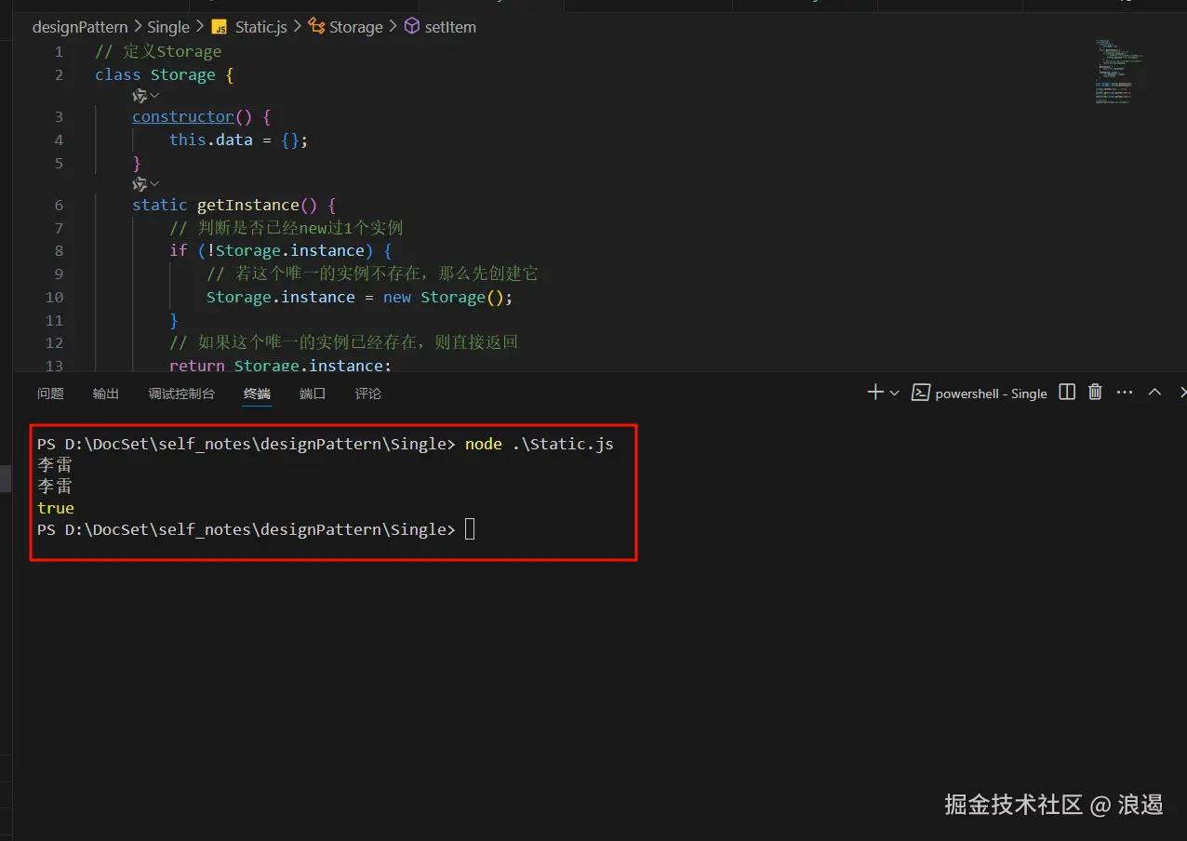Screen dimensions: 1187x841
Task: Click the JS file icon in breadcrumb
Action: coord(220,27)
